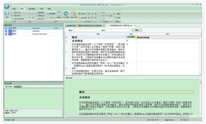Select the General description result row
Image resolution: width=206 pixels, height=124 pixels.
(33, 34)
